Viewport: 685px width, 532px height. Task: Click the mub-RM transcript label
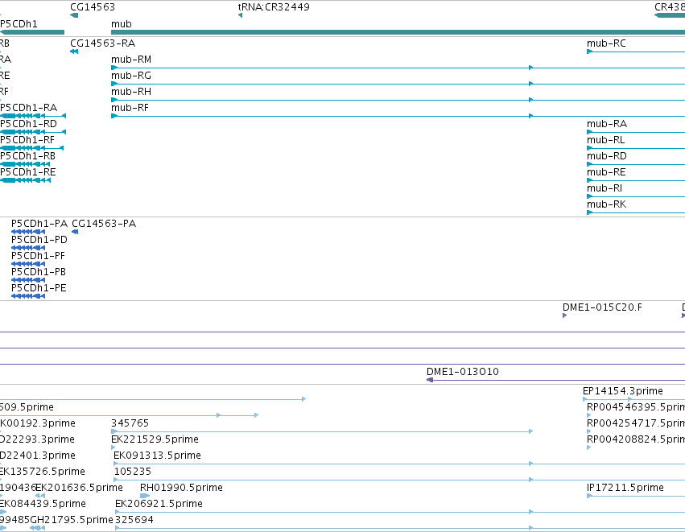click(x=131, y=60)
